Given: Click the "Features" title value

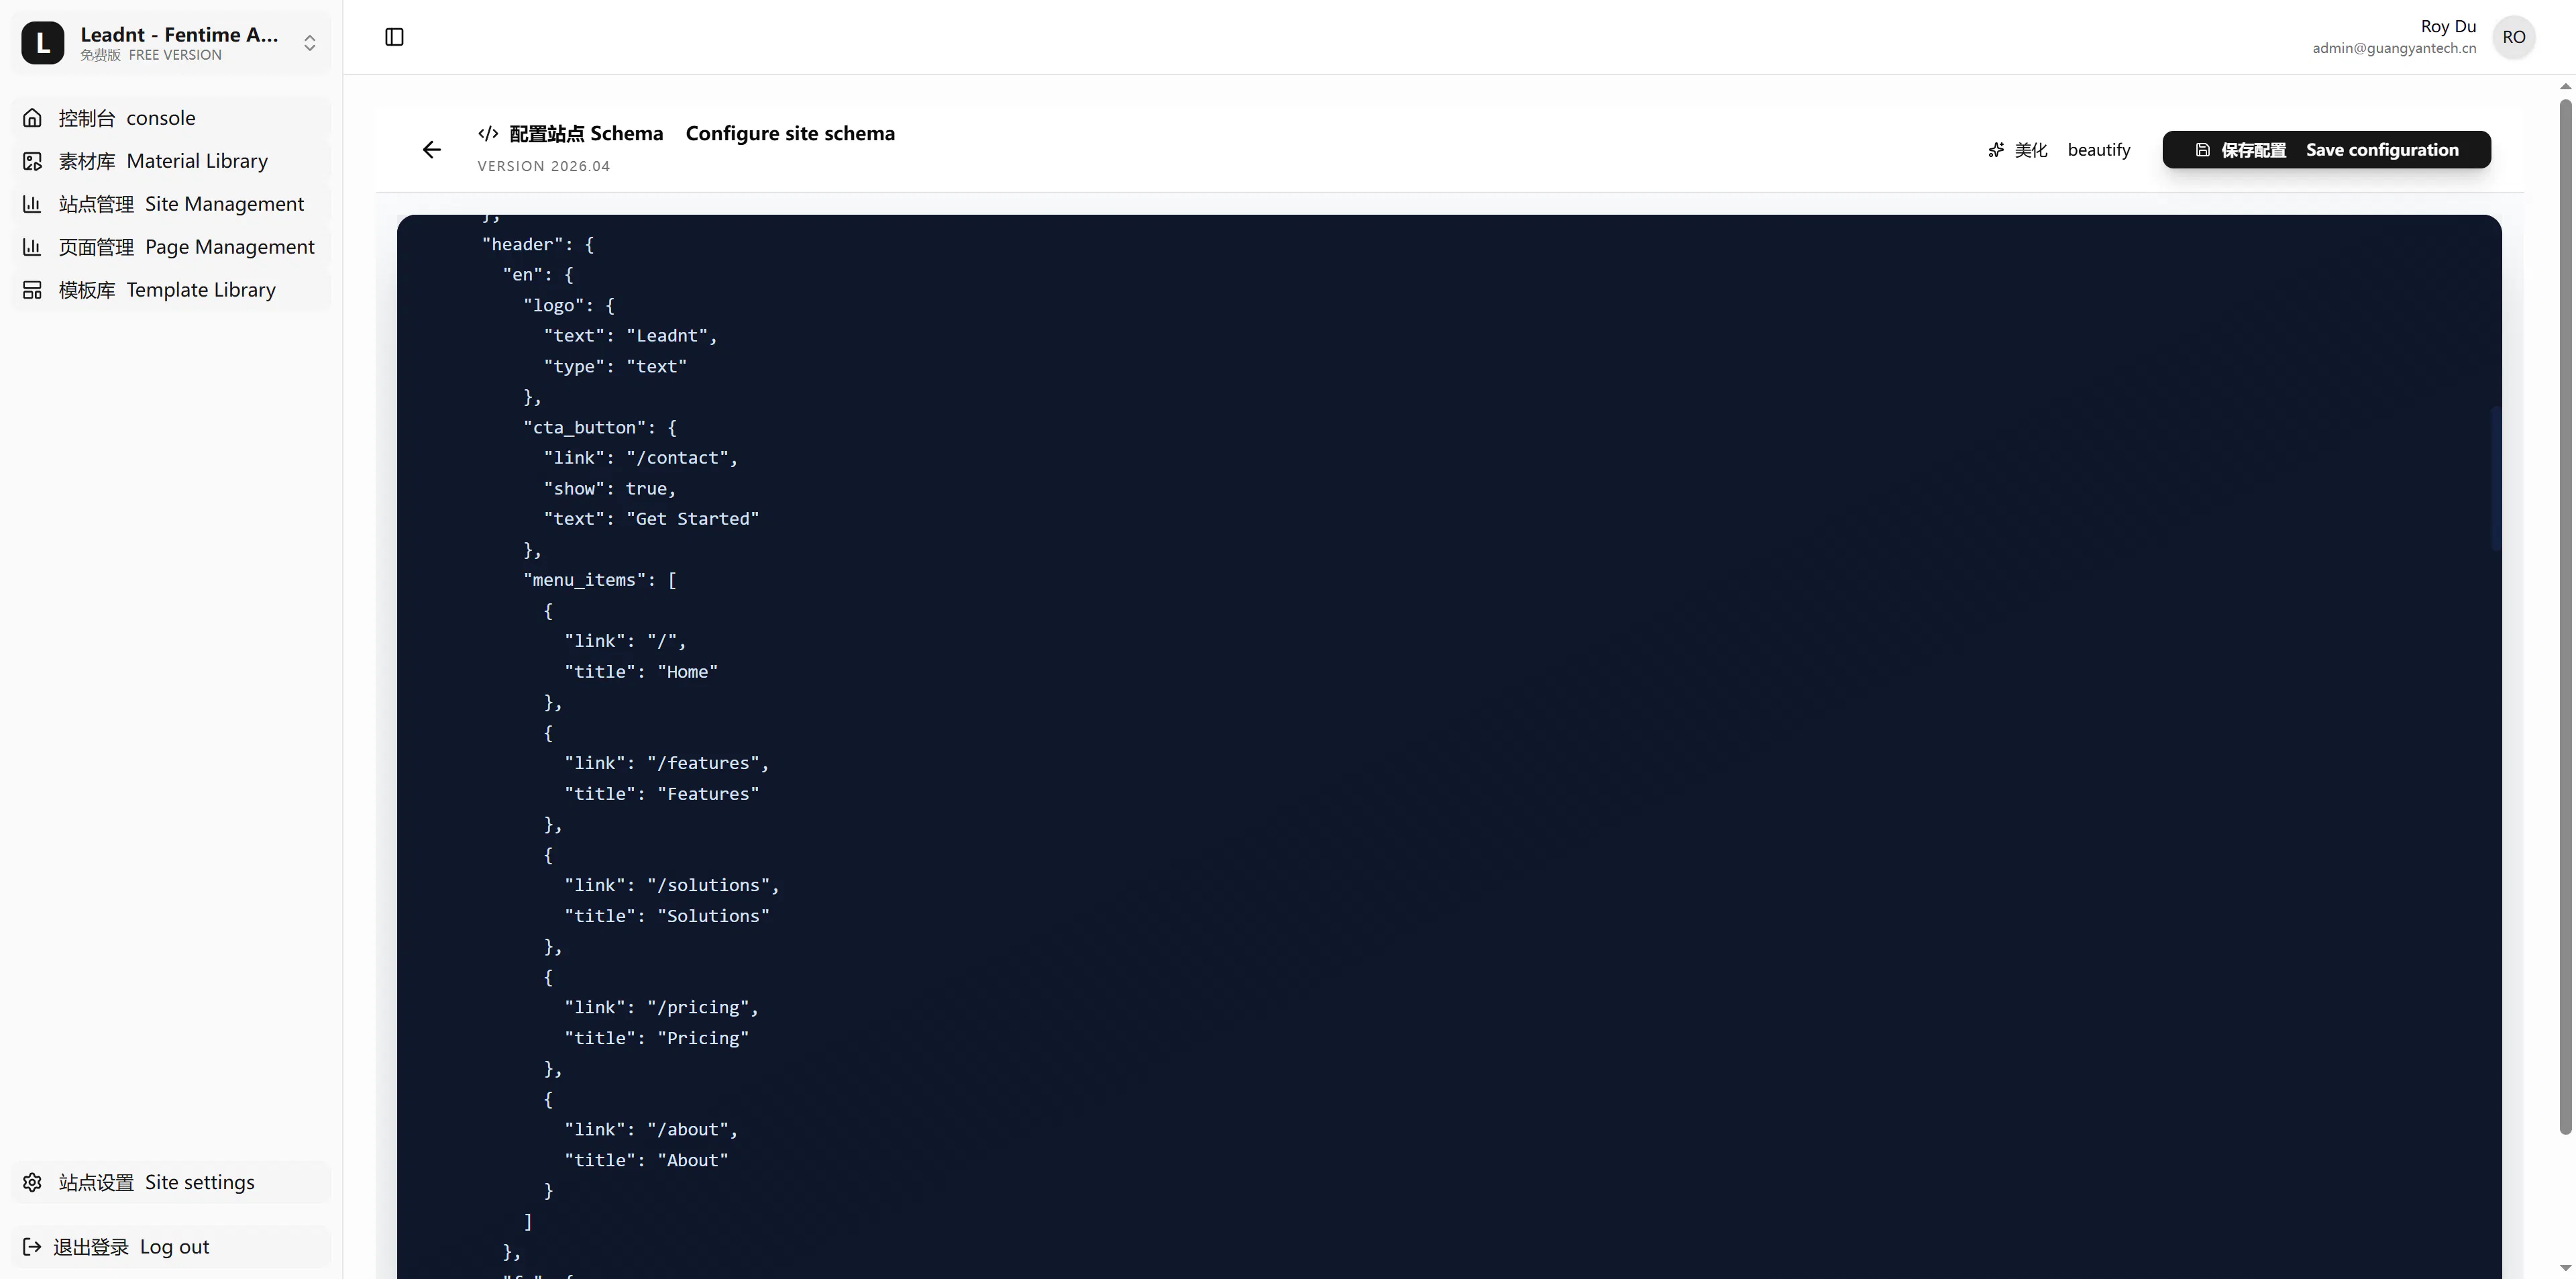Looking at the screenshot, I should coord(709,794).
